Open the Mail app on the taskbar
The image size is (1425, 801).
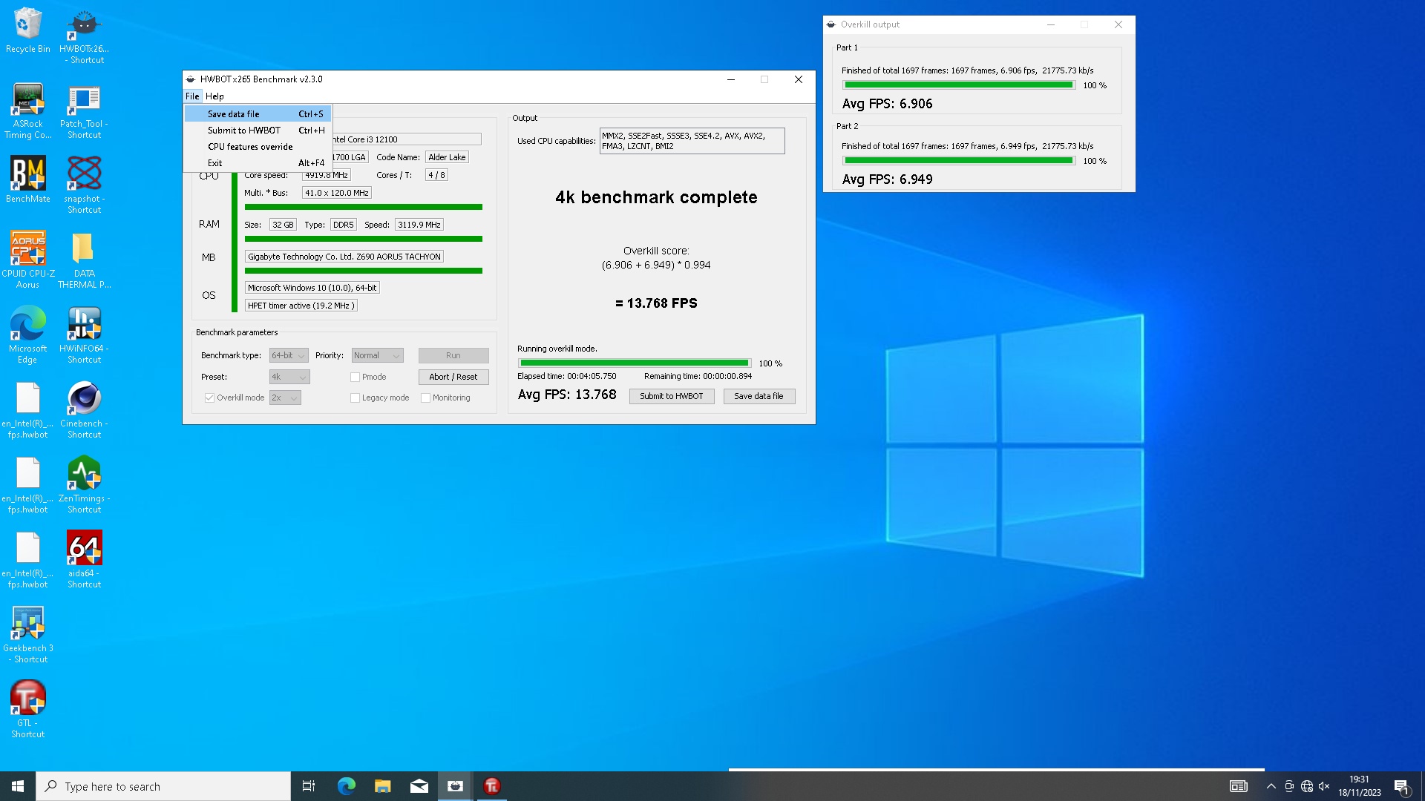coord(419,786)
